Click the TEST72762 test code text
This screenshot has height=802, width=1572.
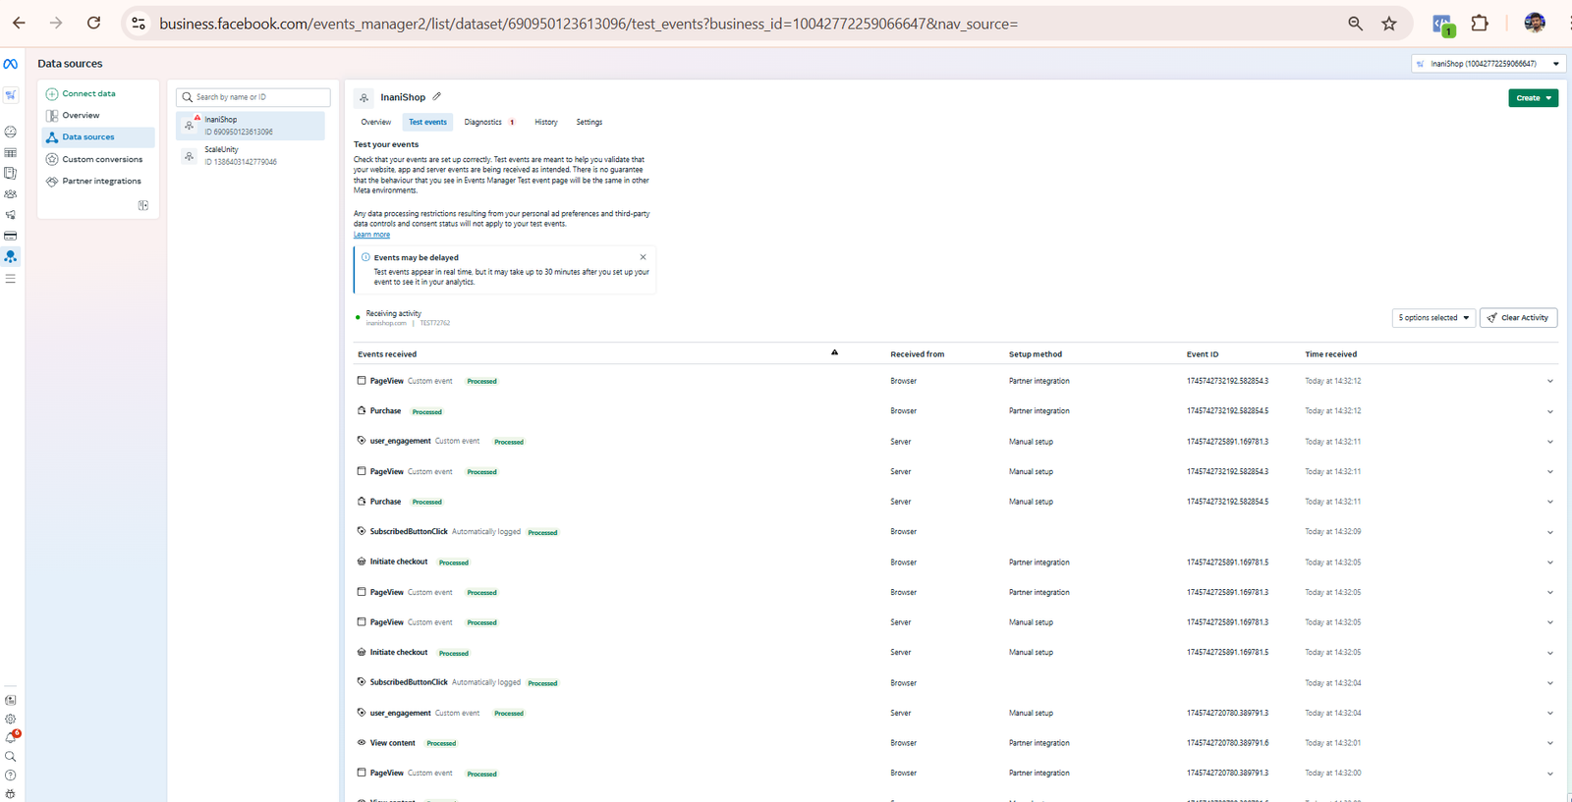point(435,323)
